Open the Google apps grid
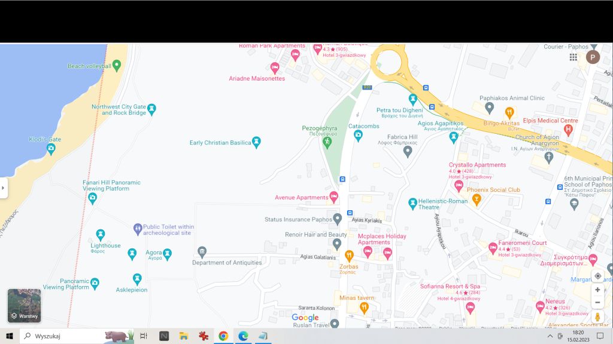This screenshot has height=344, width=613. pyautogui.click(x=573, y=57)
